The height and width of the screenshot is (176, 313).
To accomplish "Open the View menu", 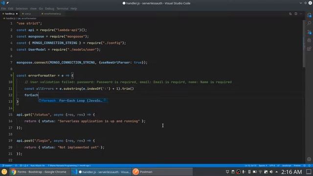I will click(33, 9).
